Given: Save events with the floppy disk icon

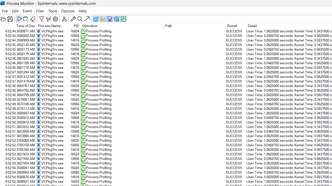Looking at the screenshot, I should [10, 19].
